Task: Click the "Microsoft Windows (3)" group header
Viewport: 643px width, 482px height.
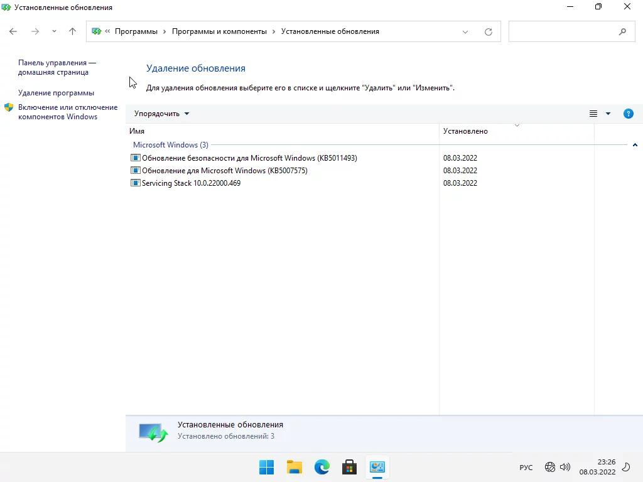Action: [x=171, y=145]
